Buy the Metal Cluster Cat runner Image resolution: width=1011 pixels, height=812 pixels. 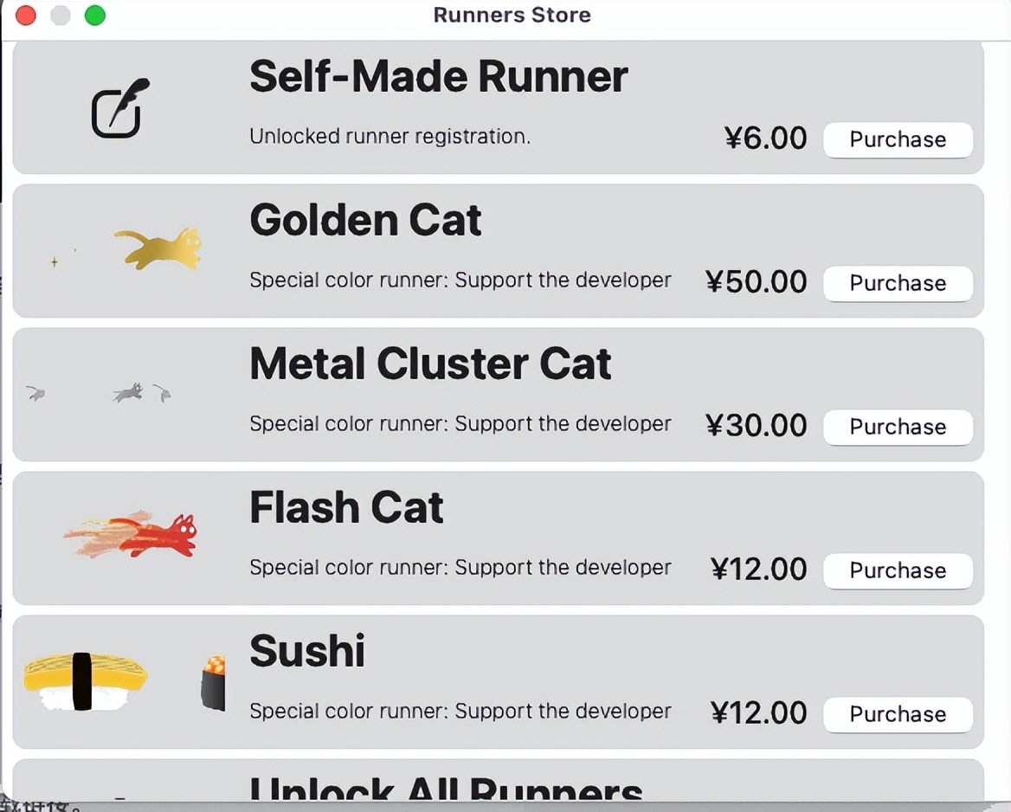tap(897, 428)
